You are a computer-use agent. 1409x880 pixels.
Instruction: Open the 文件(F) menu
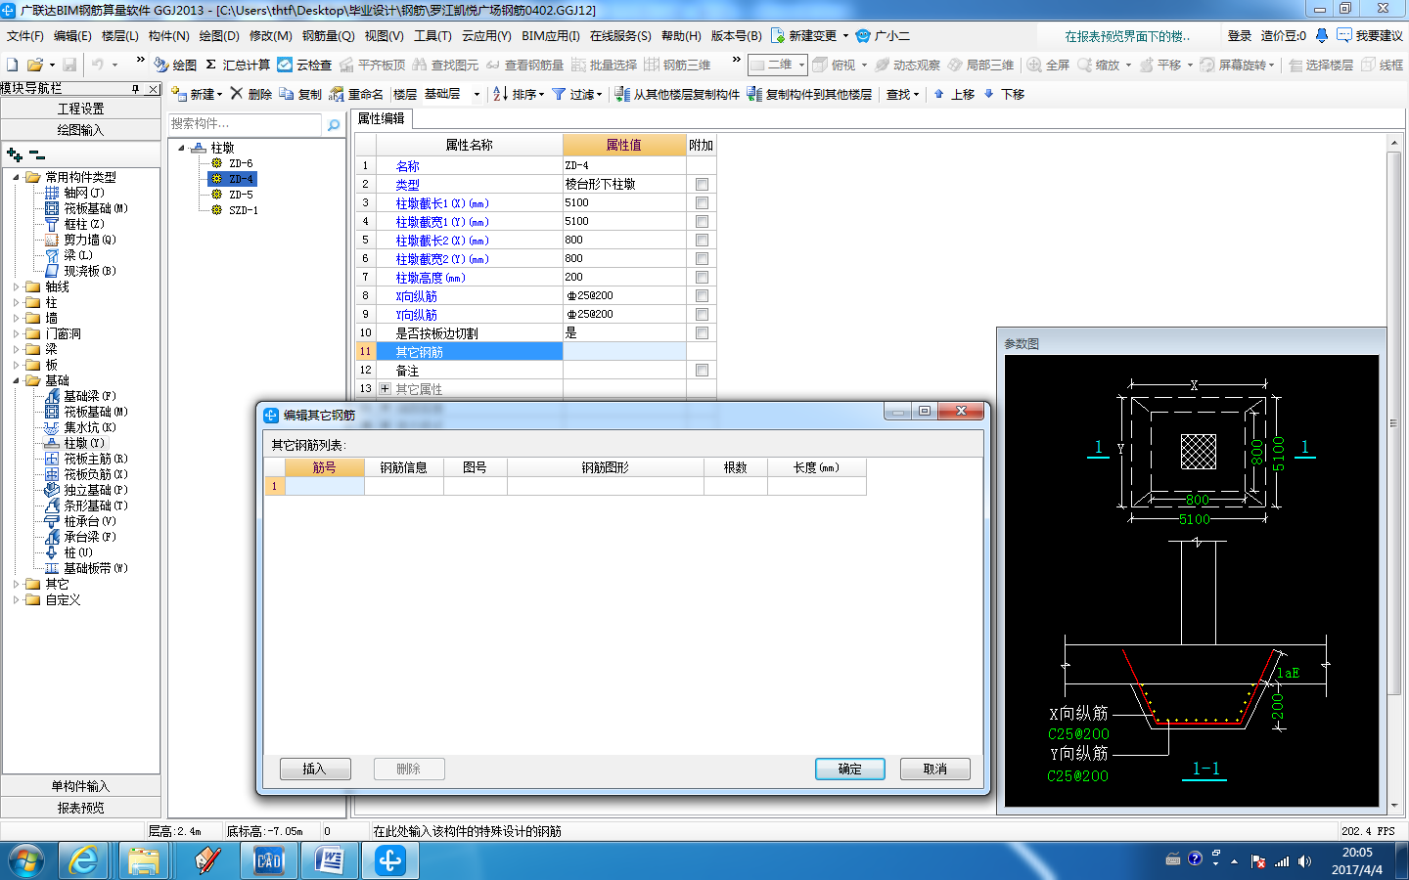pos(25,35)
